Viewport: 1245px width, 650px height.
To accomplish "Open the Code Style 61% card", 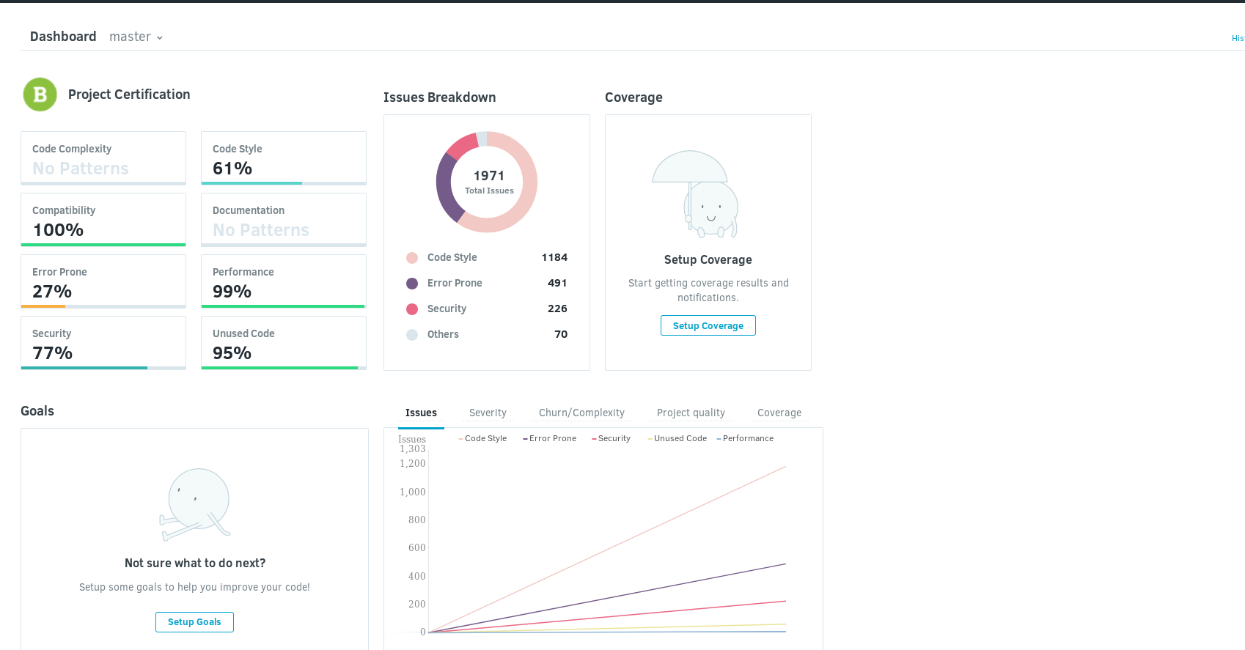I will [284, 158].
